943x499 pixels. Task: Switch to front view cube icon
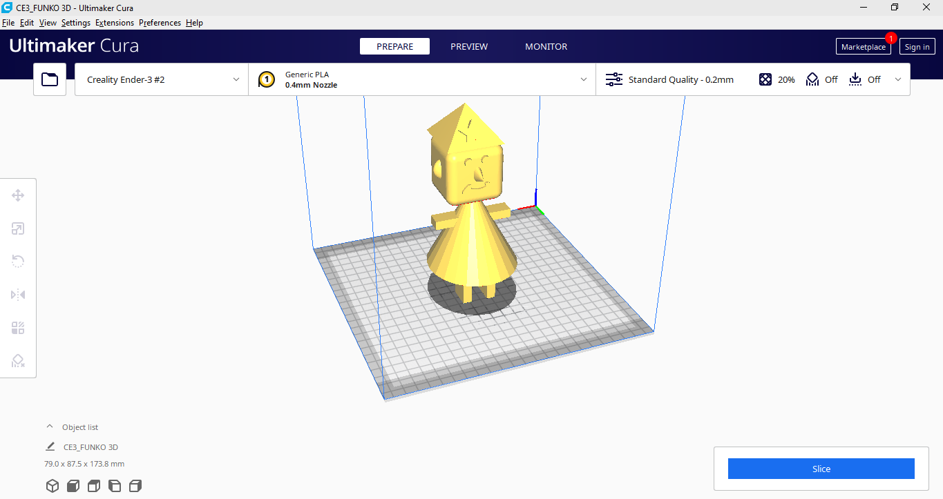[73, 486]
